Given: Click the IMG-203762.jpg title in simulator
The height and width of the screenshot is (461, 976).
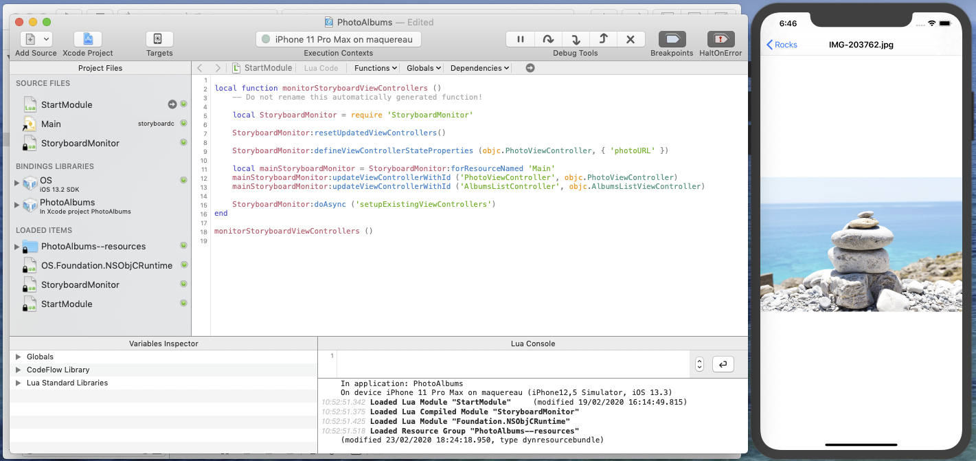Looking at the screenshot, I should 861,45.
